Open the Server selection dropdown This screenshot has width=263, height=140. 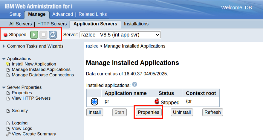tap(120, 35)
